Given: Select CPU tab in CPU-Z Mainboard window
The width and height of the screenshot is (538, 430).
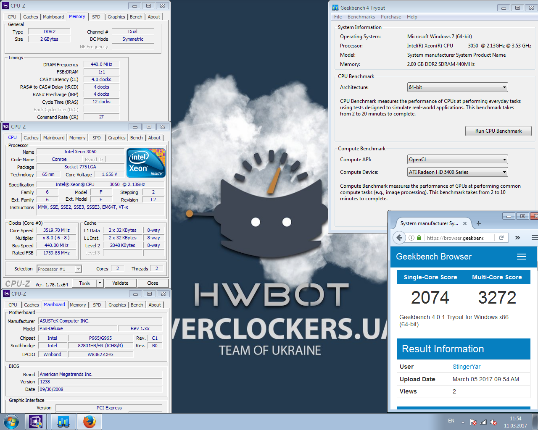Looking at the screenshot, I should pos(13,305).
